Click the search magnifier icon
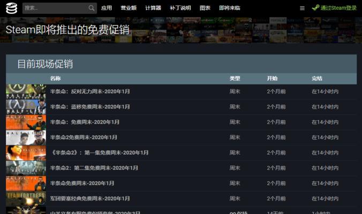The height and width of the screenshot is (214, 362). pos(91,8)
